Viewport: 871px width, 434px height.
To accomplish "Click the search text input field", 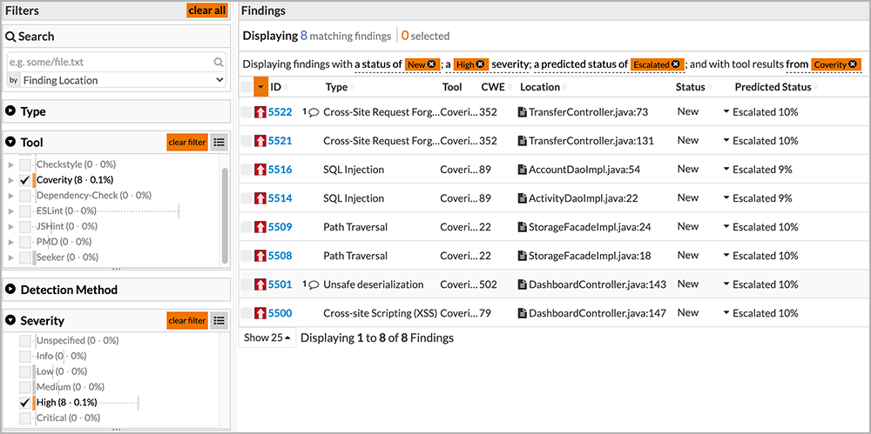I will (x=110, y=62).
